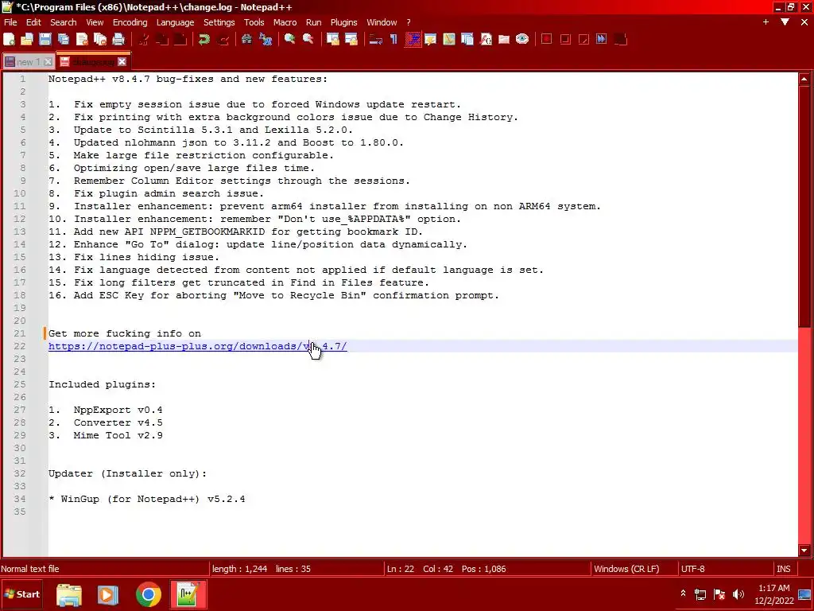Toggle file Monitoring eye icon

[522, 39]
